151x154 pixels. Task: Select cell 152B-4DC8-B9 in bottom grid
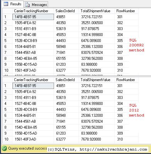[x=33, y=110]
